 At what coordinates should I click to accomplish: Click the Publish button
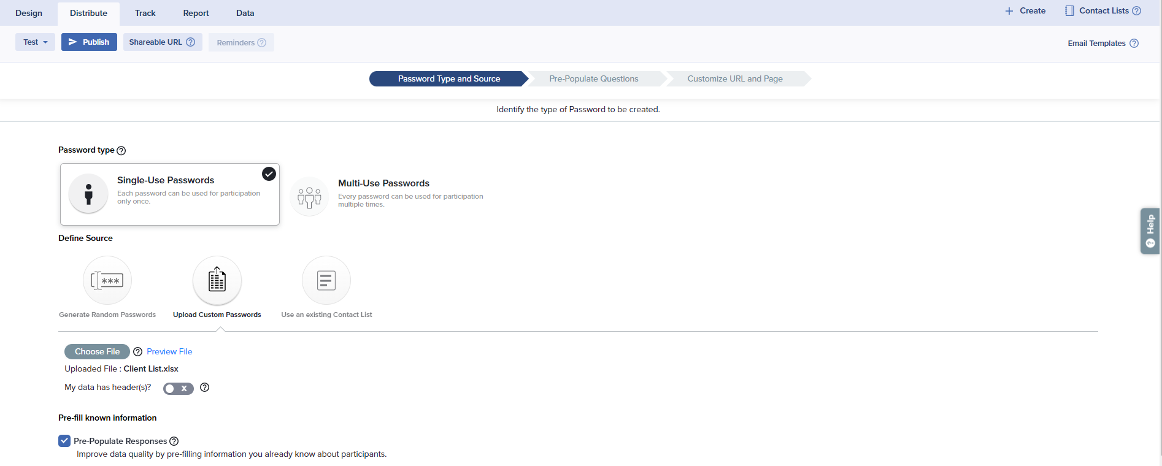click(x=89, y=42)
